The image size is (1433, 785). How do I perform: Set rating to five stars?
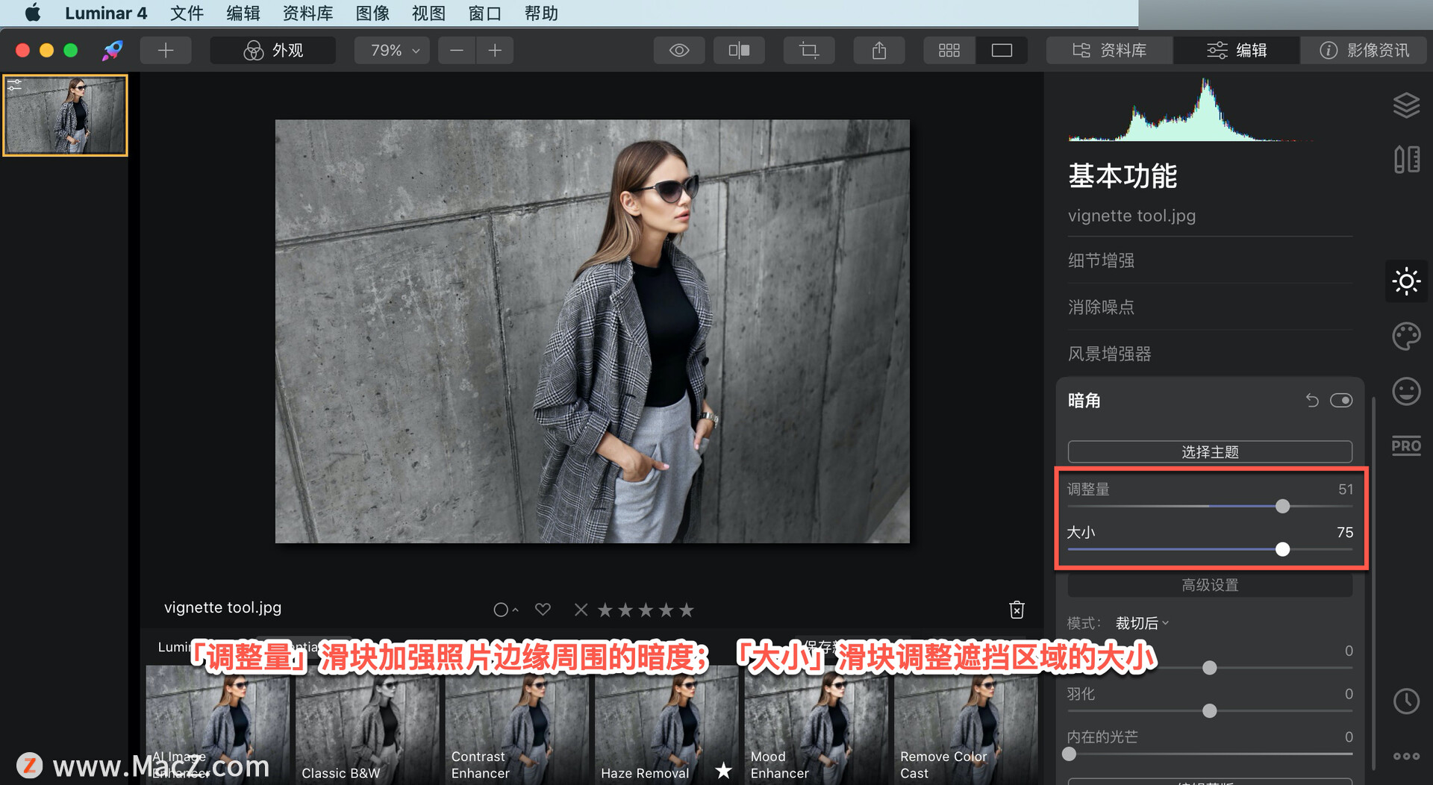coord(687,610)
